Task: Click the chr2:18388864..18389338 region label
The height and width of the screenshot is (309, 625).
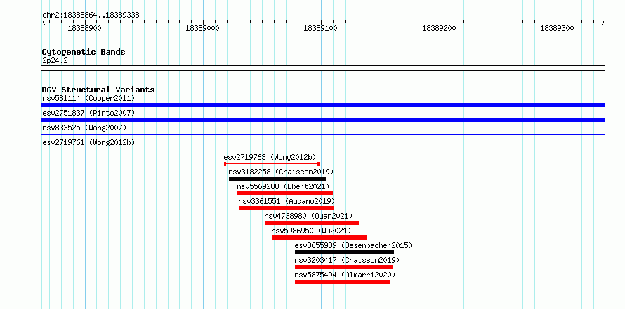Action: [91, 15]
